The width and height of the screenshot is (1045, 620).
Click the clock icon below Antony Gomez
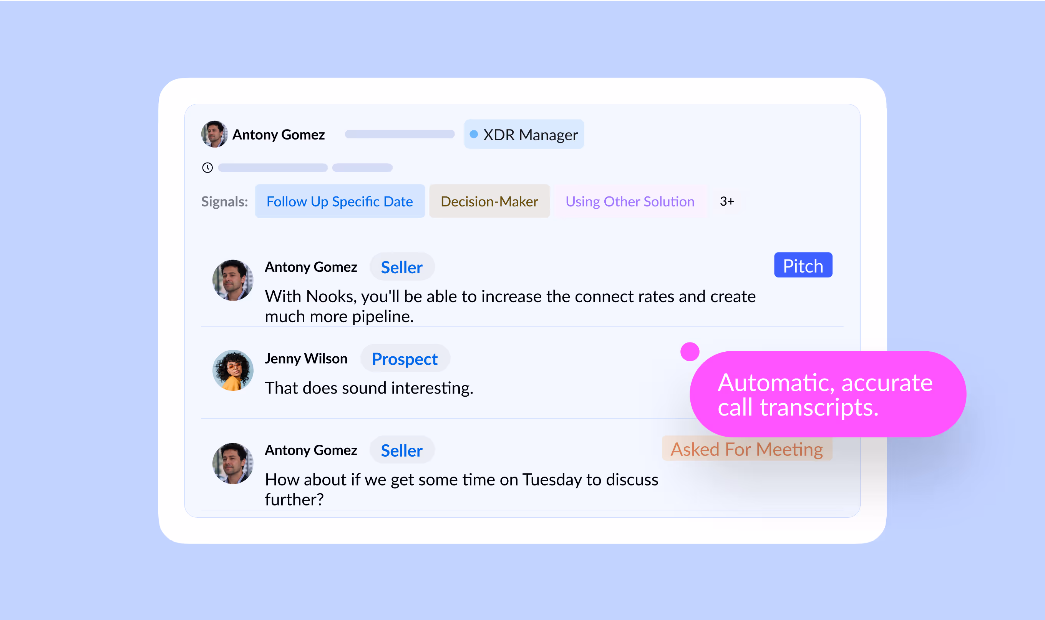click(207, 168)
